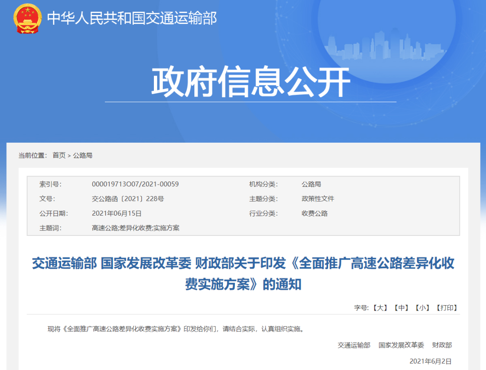
Task: Click the 当前位置 label
Action: 32,155
